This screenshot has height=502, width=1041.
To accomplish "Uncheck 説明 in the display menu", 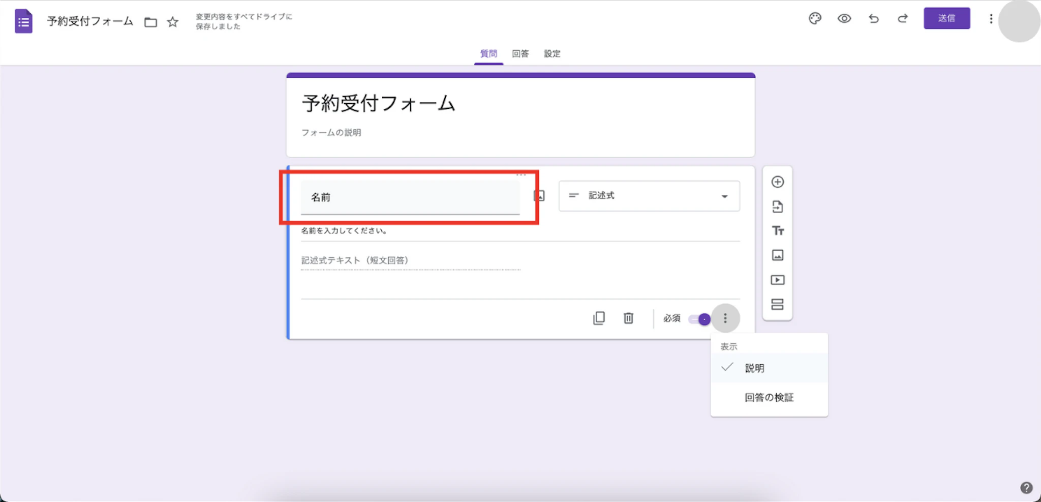I will [754, 368].
